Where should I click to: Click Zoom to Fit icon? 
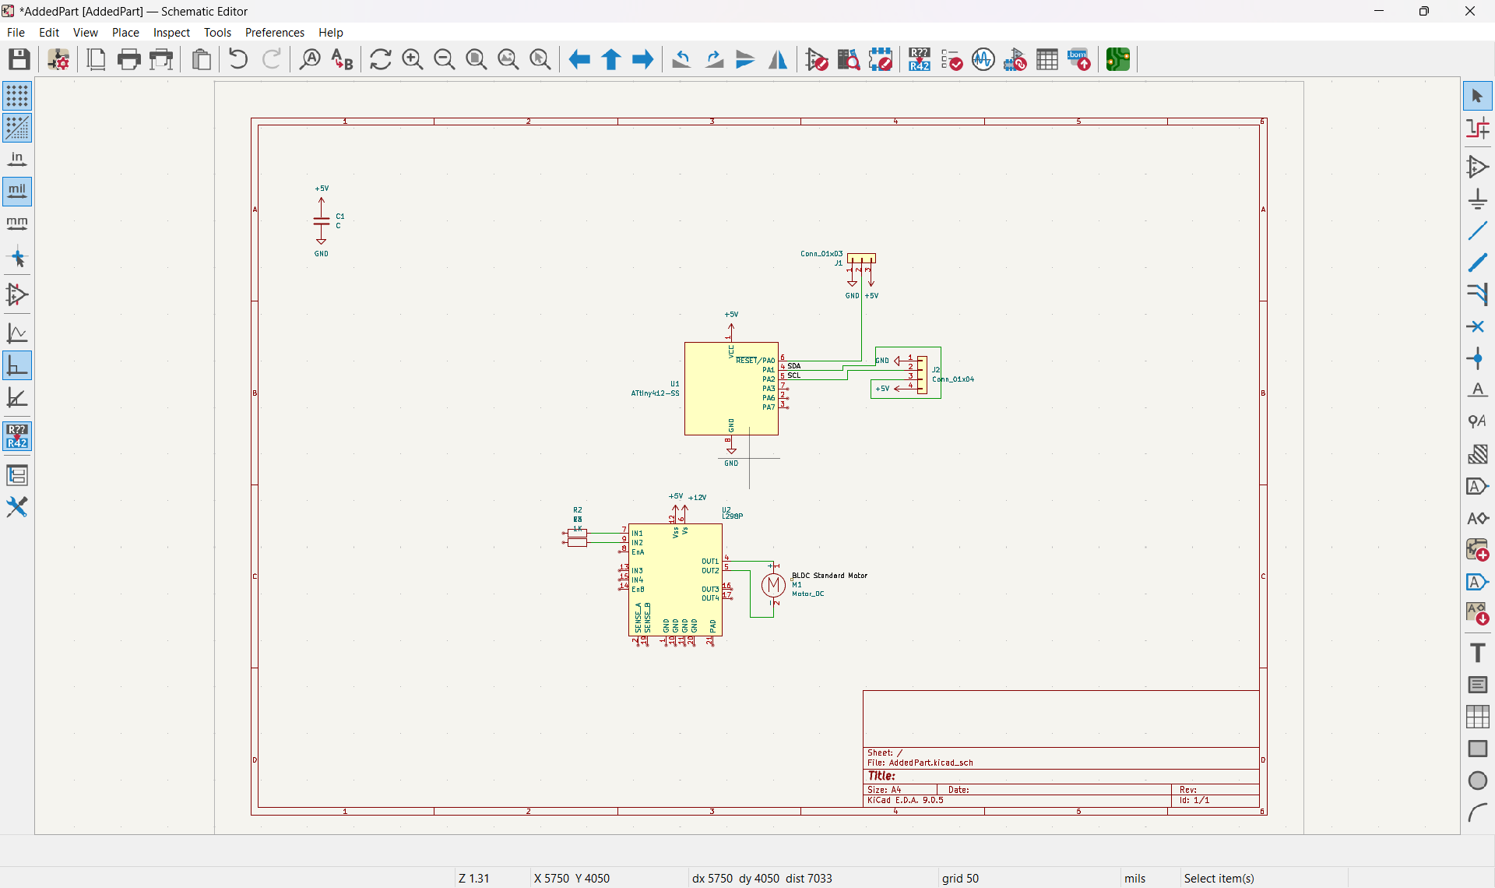click(476, 59)
